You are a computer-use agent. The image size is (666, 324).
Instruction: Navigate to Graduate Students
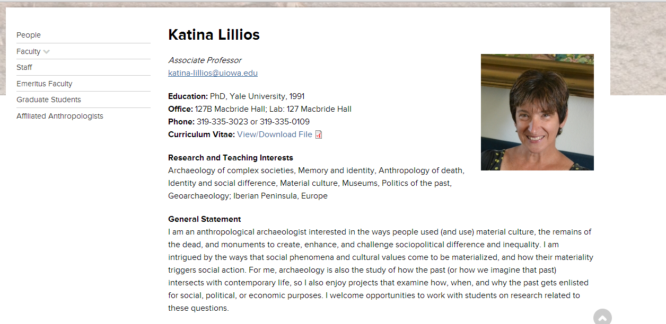pyautogui.click(x=49, y=100)
